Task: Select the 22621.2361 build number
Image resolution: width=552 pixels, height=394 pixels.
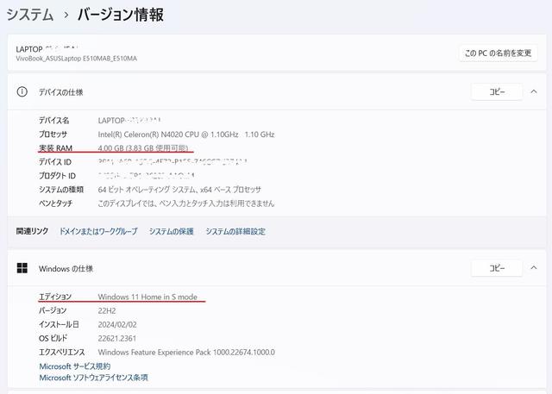Action: coord(117,339)
